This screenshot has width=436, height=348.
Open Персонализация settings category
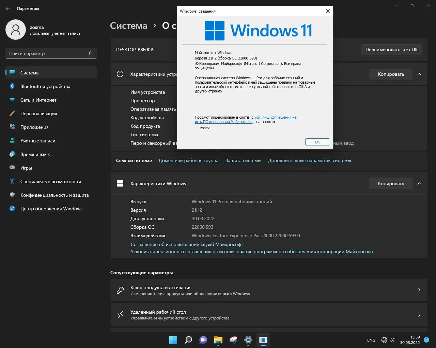click(x=38, y=114)
